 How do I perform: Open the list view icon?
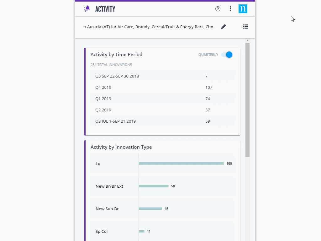pos(245,27)
